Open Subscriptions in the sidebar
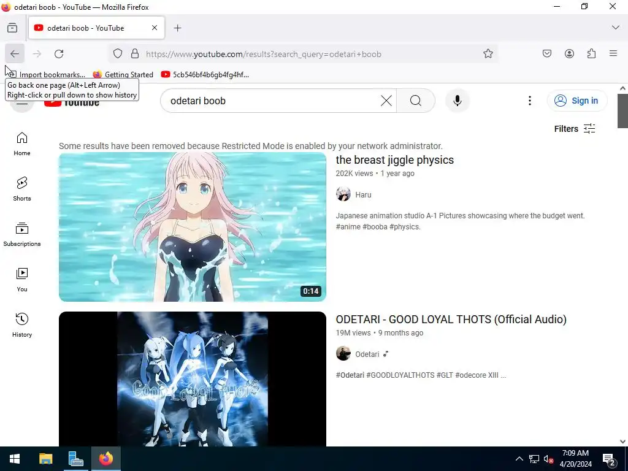The width and height of the screenshot is (628, 471). click(22, 234)
